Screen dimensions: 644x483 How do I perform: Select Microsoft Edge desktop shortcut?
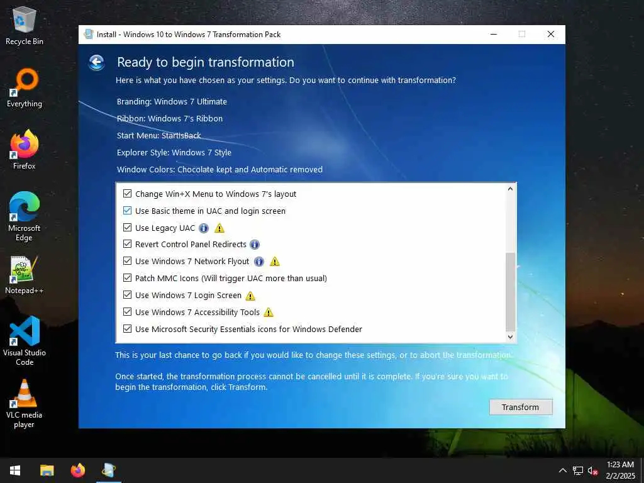(25, 217)
